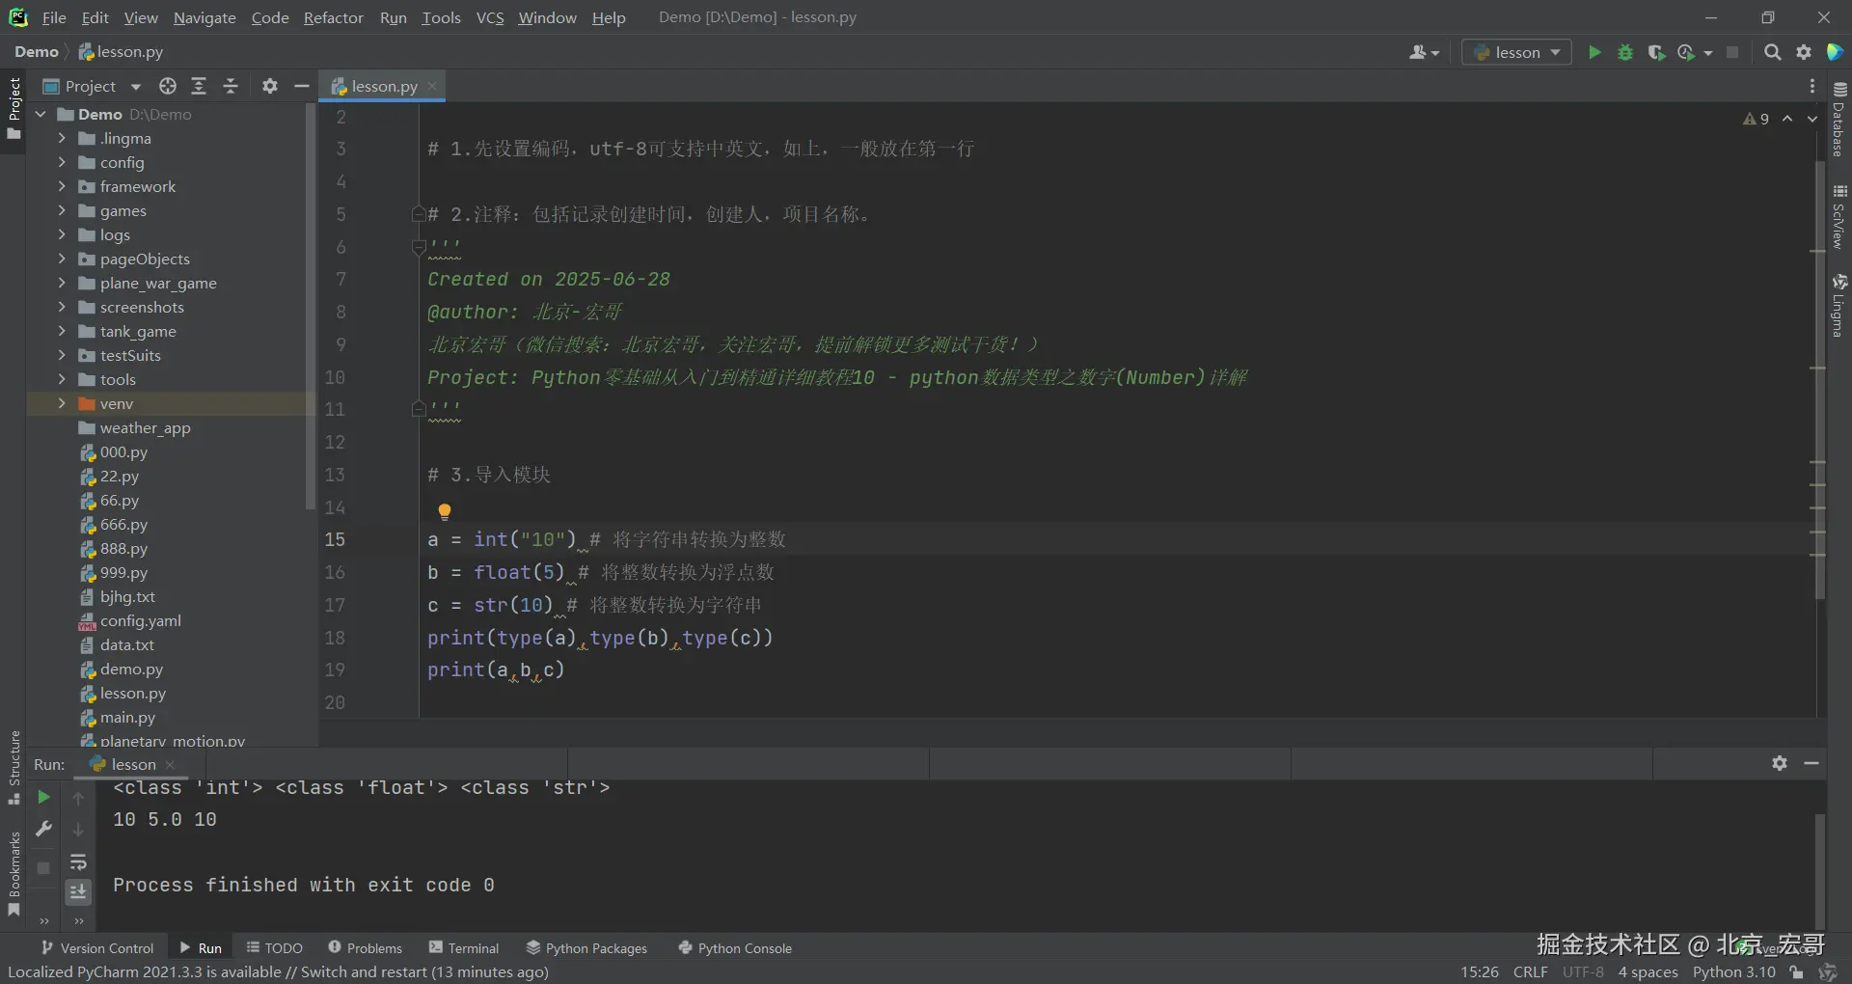Hide the Project tool window
This screenshot has height=984, width=1852.
click(x=301, y=86)
